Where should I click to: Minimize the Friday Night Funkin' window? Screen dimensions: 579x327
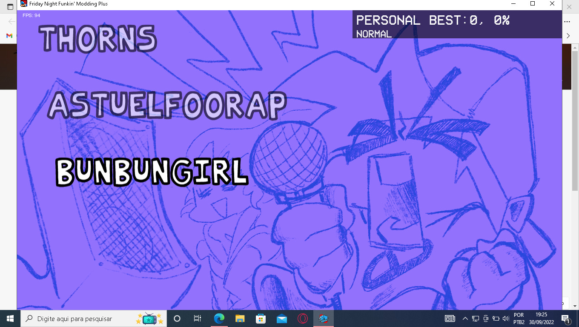[x=513, y=4]
